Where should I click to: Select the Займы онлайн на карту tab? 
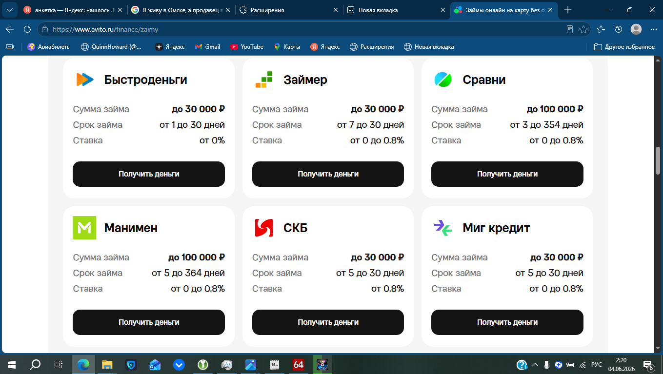point(503,10)
